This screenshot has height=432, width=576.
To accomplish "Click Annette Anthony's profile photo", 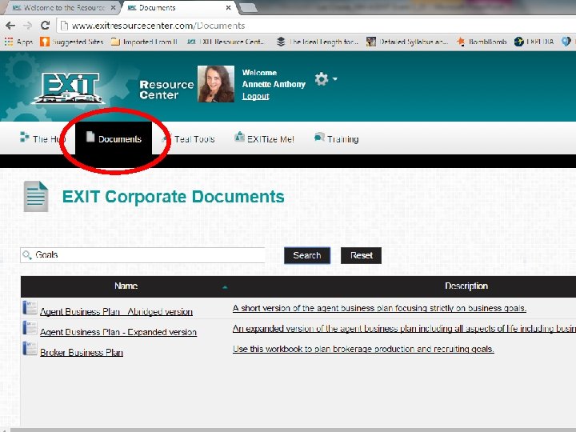I will [x=216, y=84].
